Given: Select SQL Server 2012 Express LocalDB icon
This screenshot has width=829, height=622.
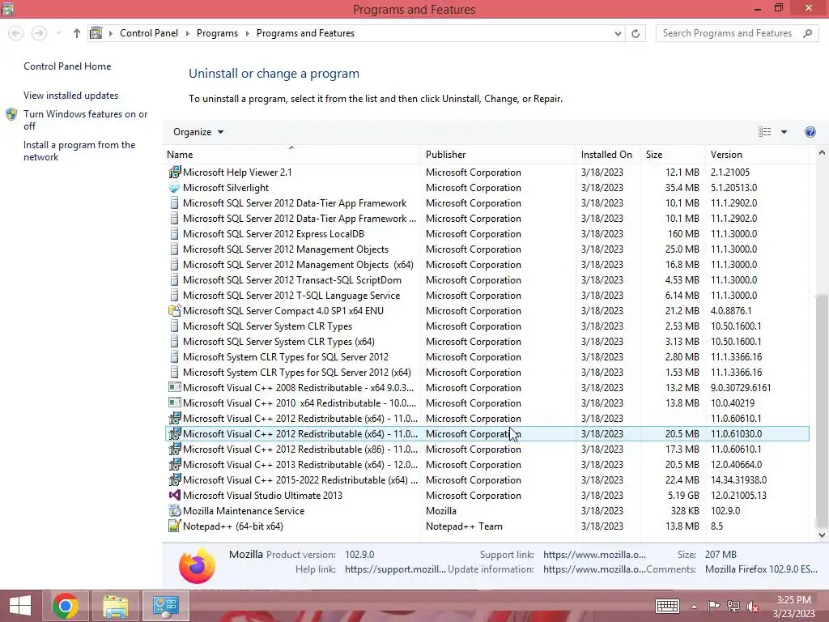Looking at the screenshot, I should click(x=175, y=234).
